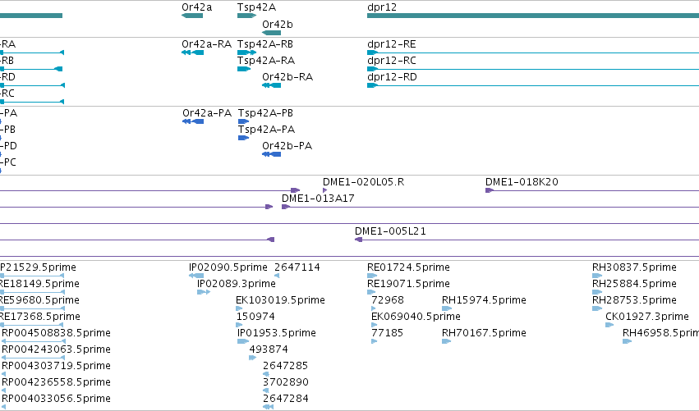
Task: Open EST RE17368.5prime
Action: 33,325
